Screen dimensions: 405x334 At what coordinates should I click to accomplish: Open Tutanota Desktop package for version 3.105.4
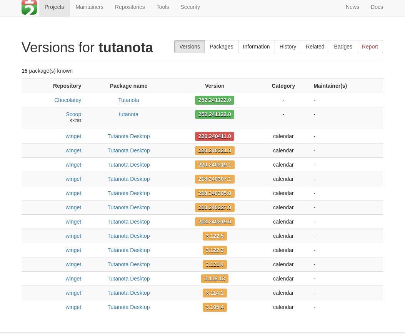click(128, 307)
